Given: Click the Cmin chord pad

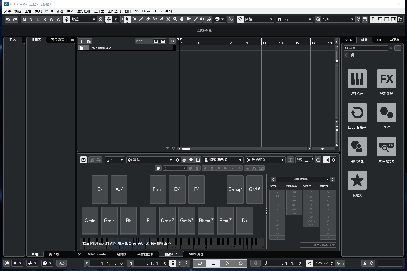Looking at the screenshot, I should pos(90,221).
